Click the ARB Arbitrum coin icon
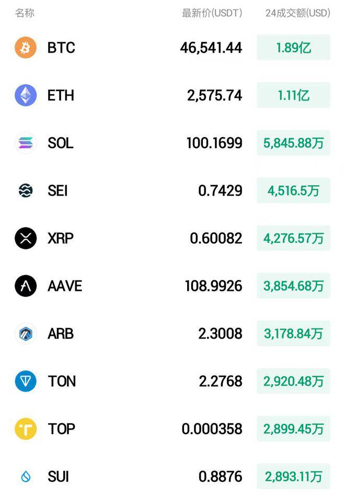The image size is (345, 498). tap(25, 333)
